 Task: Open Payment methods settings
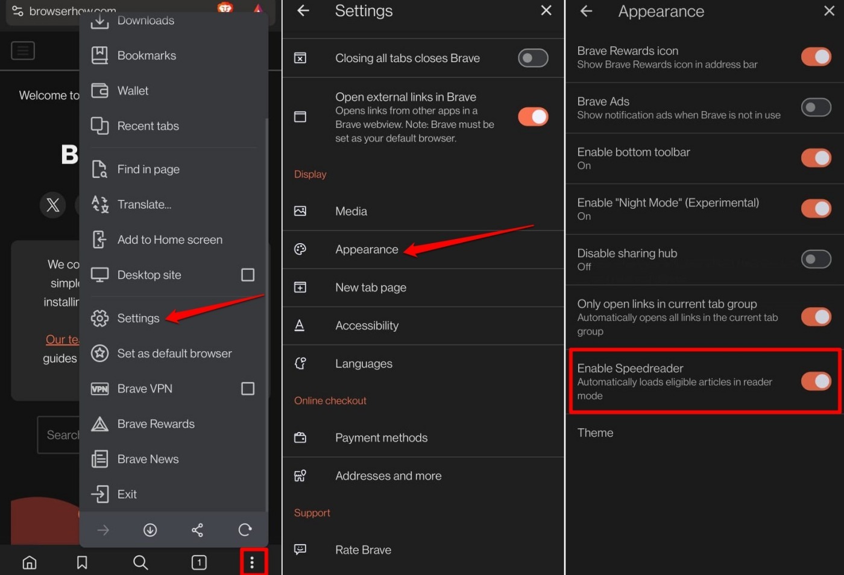[423, 437]
